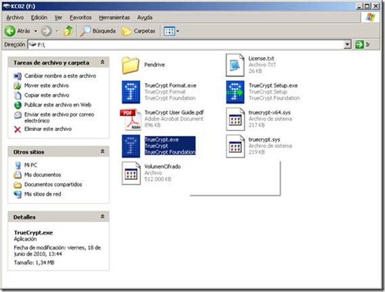
Task: Open the Vistas dropdown arrow
Action: (x=178, y=31)
